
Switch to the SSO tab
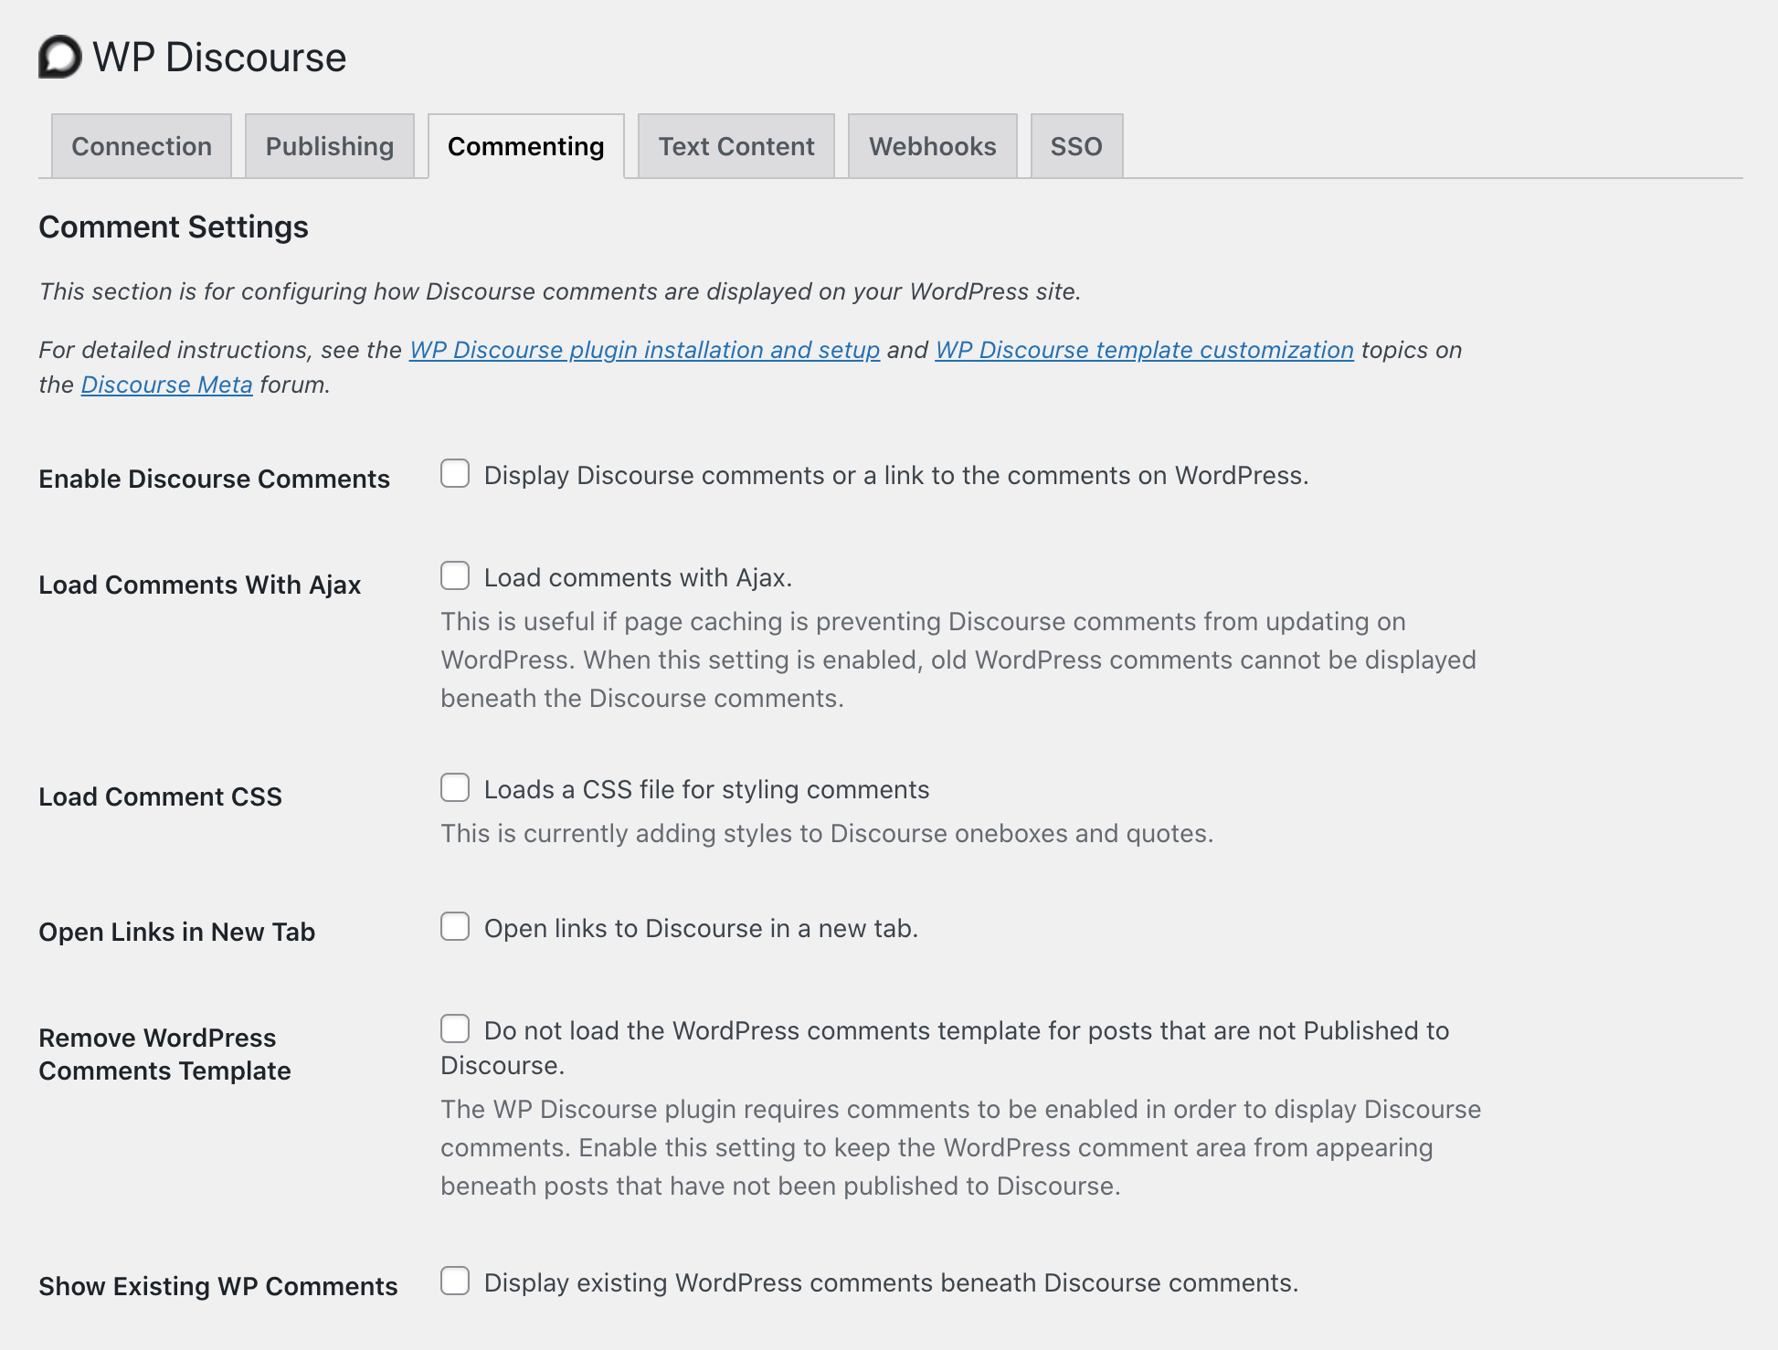click(1076, 146)
